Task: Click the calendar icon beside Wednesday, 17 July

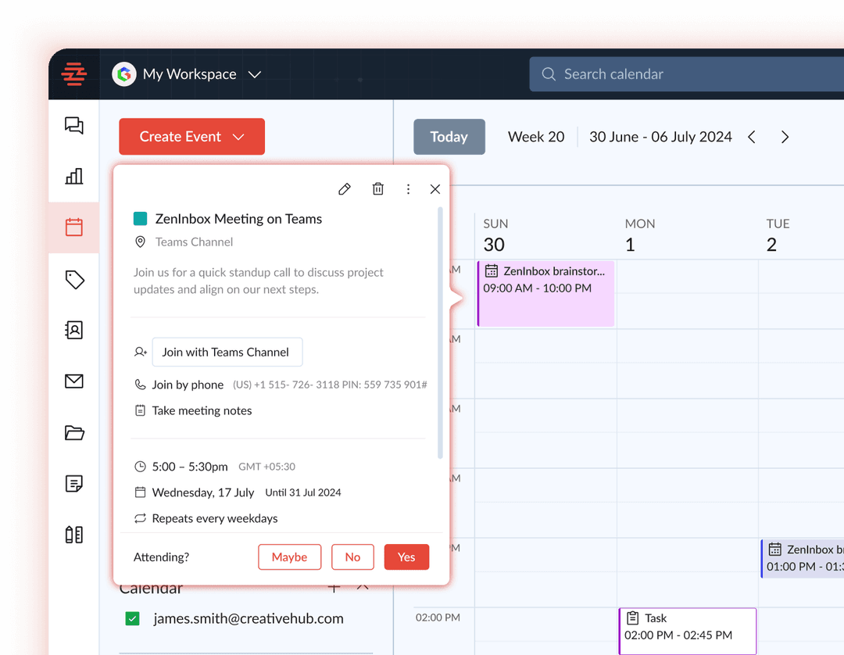Action: pos(140,492)
